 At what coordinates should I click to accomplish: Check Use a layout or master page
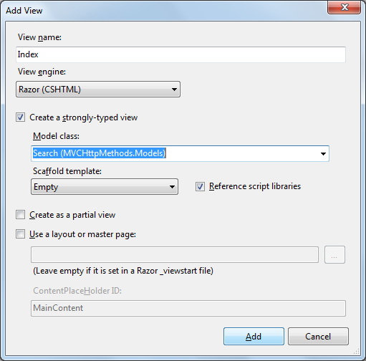click(x=20, y=234)
